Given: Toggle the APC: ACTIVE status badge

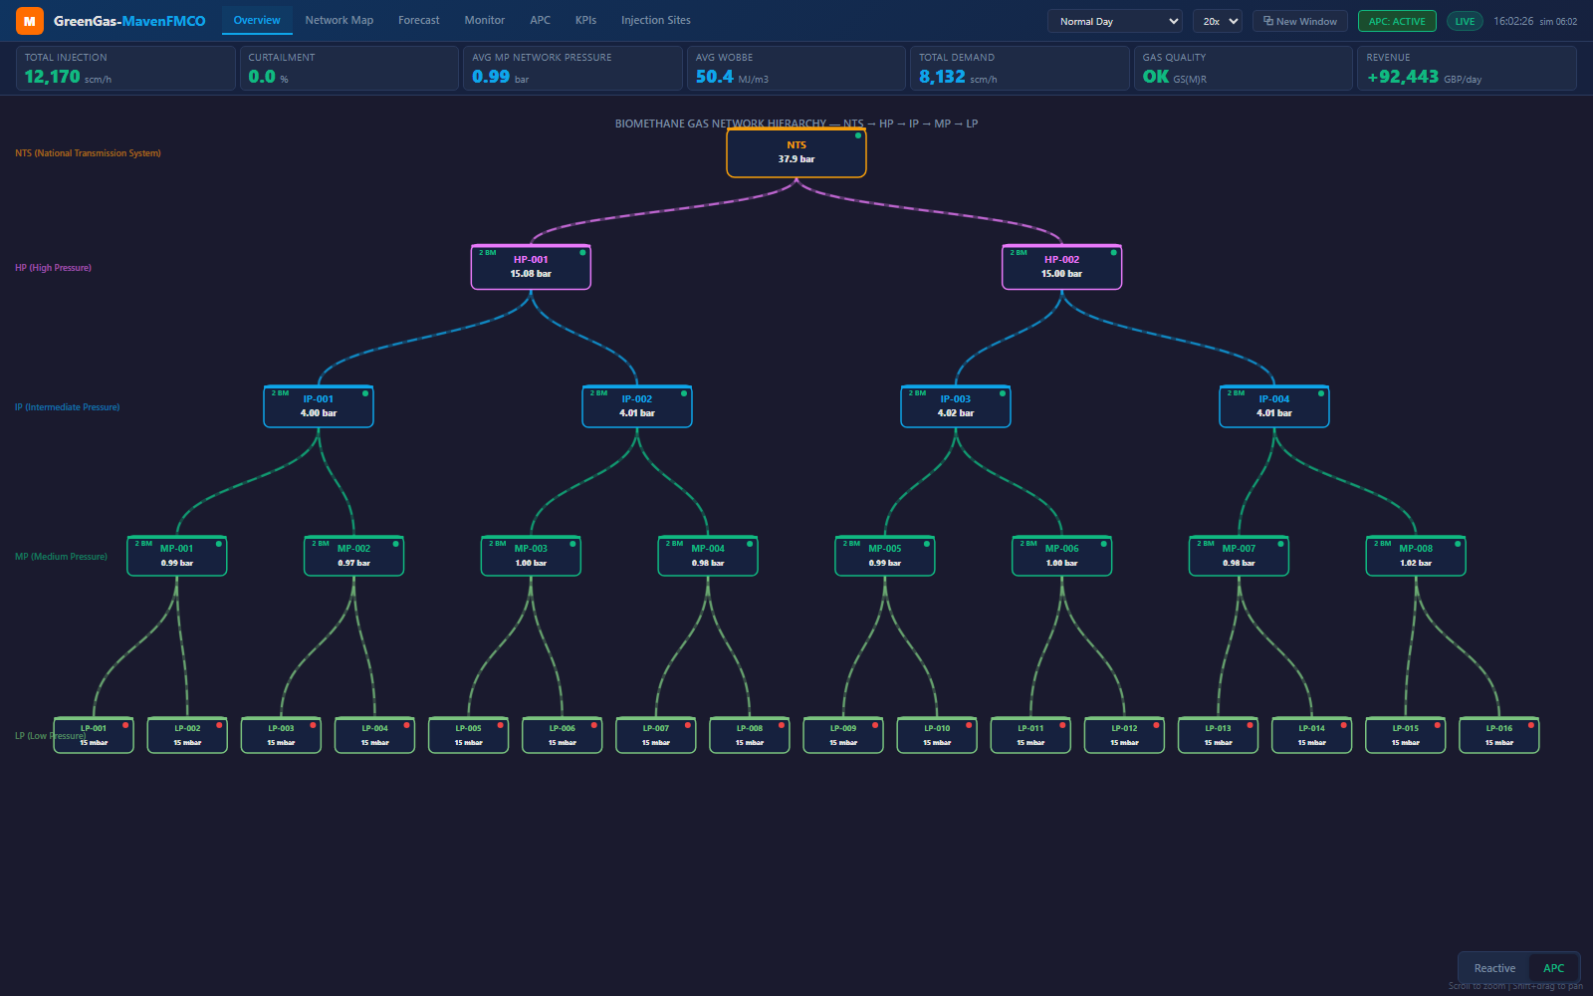Looking at the screenshot, I should pos(1397,20).
